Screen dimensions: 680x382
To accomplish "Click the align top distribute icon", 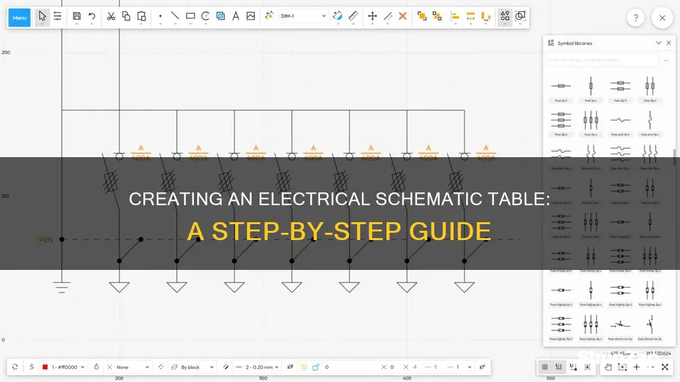I will (471, 17).
